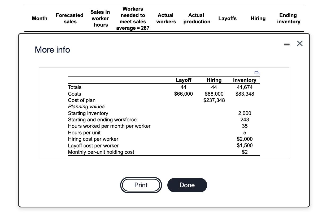Click the Workers needed to meet sales header
Screen dimensions: 331x217
point(133,18)
